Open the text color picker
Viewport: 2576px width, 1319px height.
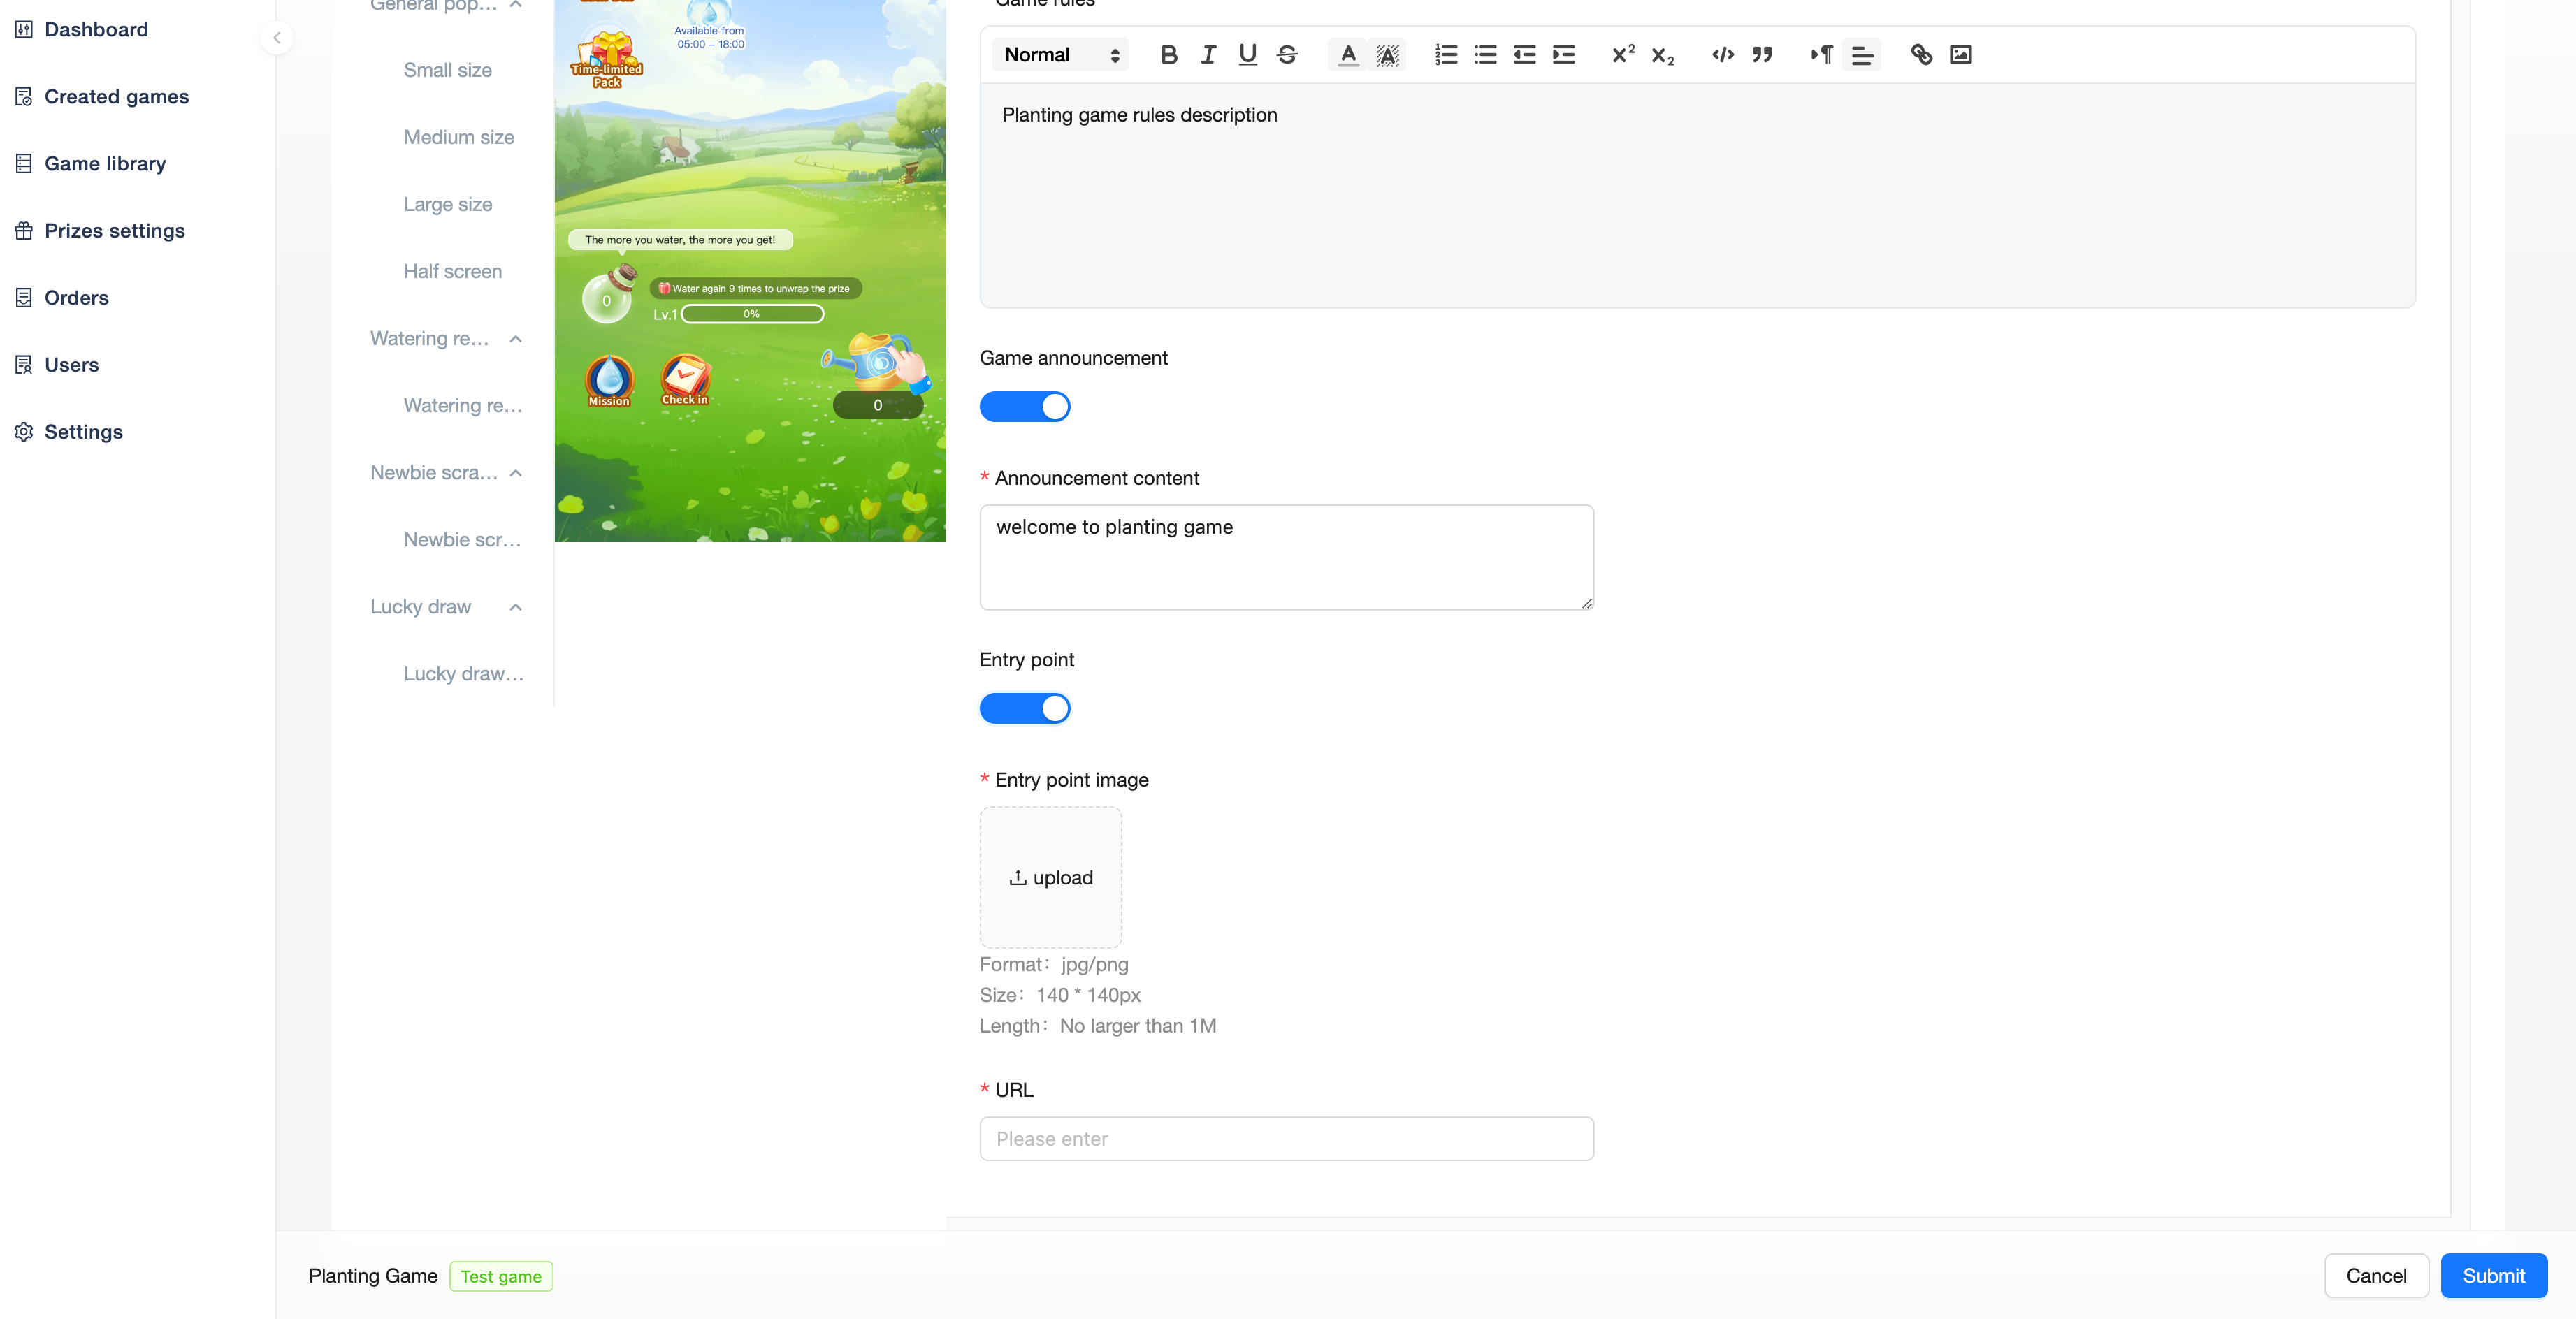tap(1348, 55)
